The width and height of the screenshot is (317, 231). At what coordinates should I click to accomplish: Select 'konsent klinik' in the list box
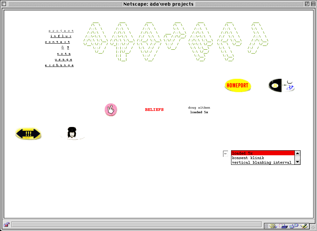click(x=248, y=158)
